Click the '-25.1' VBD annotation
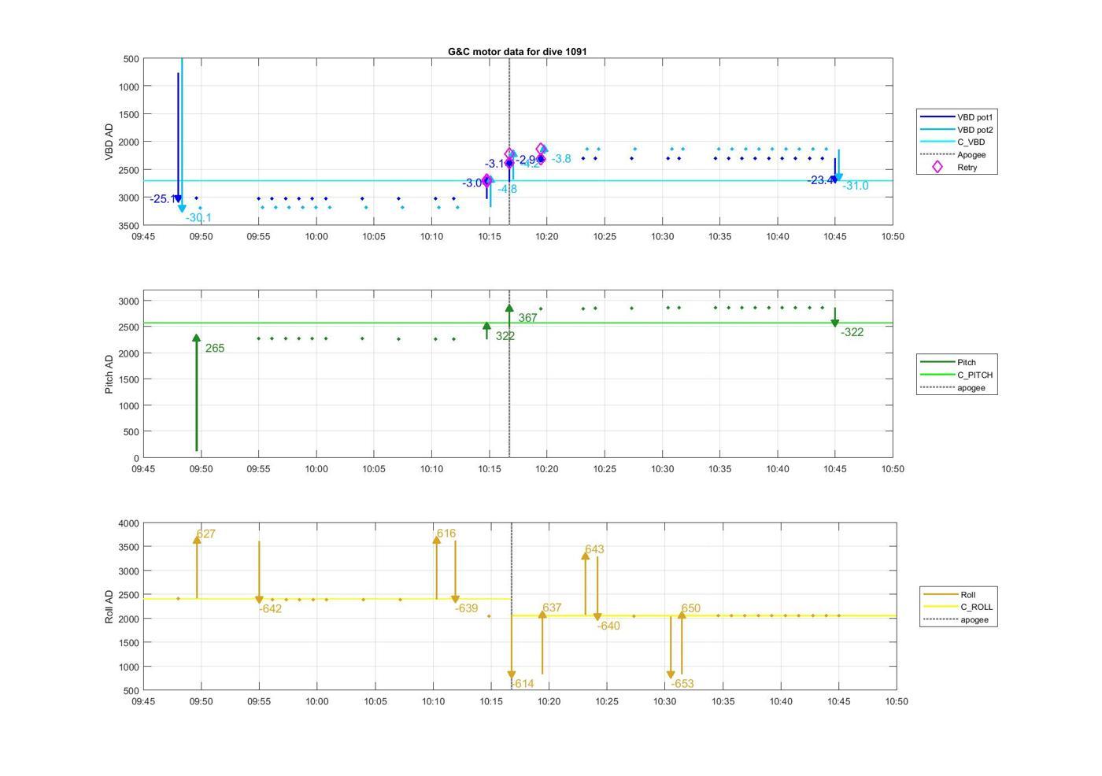Image resolution: width=1102 pixels, height=776 pixels. pos(163,199)
